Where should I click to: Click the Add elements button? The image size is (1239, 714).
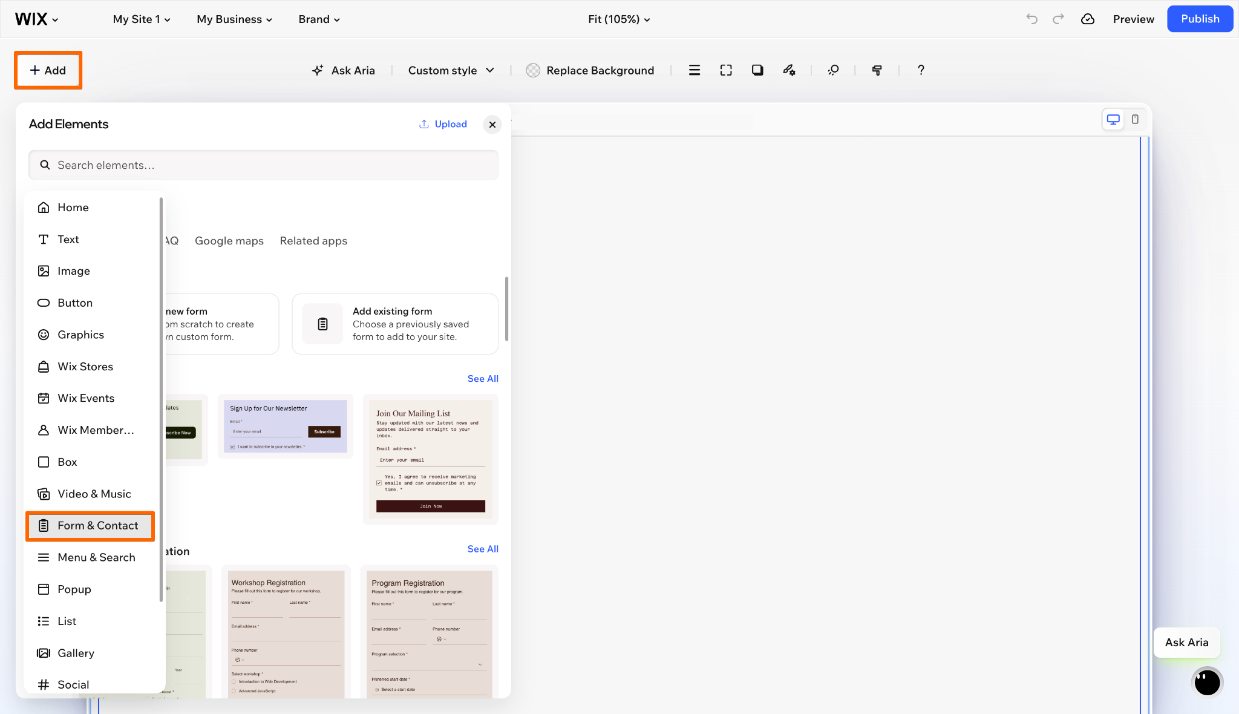click(48, 70)
